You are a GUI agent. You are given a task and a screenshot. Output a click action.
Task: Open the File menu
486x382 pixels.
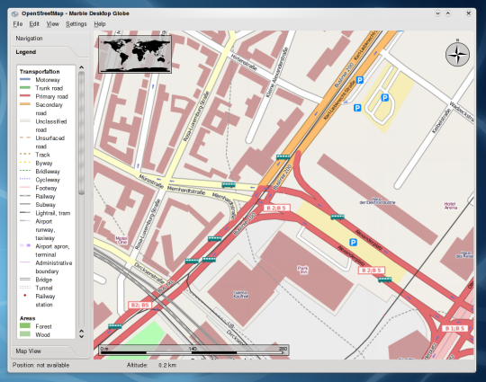point(18,24)
